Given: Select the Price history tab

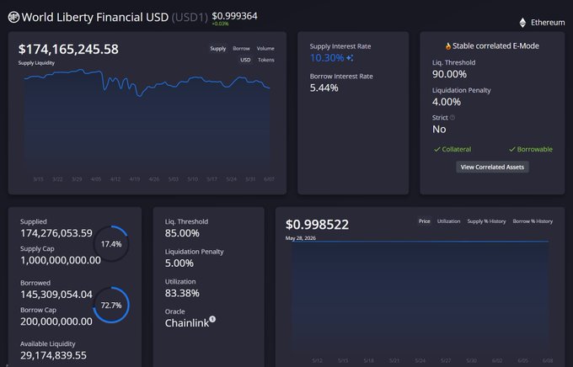Looking at the screenshot, I should click(x=424, y=221).
